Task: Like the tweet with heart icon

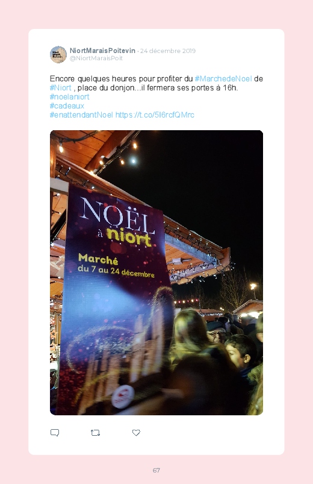Action: (x=136, y=432)
